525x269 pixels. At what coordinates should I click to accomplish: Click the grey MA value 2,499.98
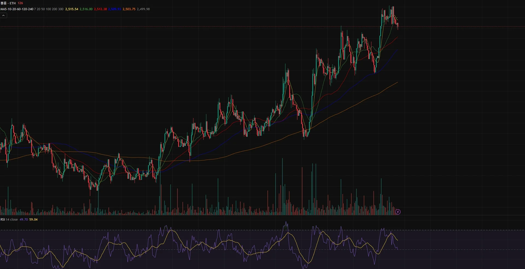(x=143, y=9)
